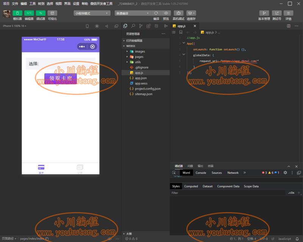Close the app.js editor tab
This screenshot has width=303, height=242.
pyautogui.click(x=195, y=26)
